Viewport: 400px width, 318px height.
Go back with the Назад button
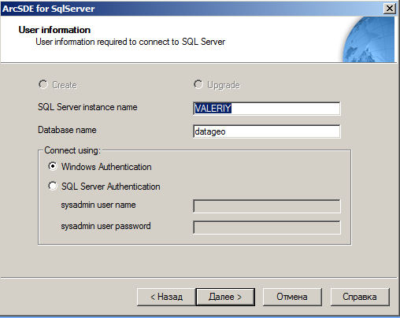click(x=166, y=297)
